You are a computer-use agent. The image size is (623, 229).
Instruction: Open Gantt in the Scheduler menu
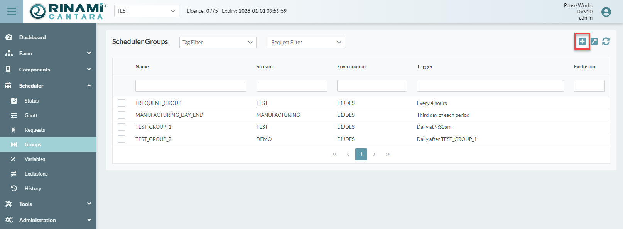31,115
